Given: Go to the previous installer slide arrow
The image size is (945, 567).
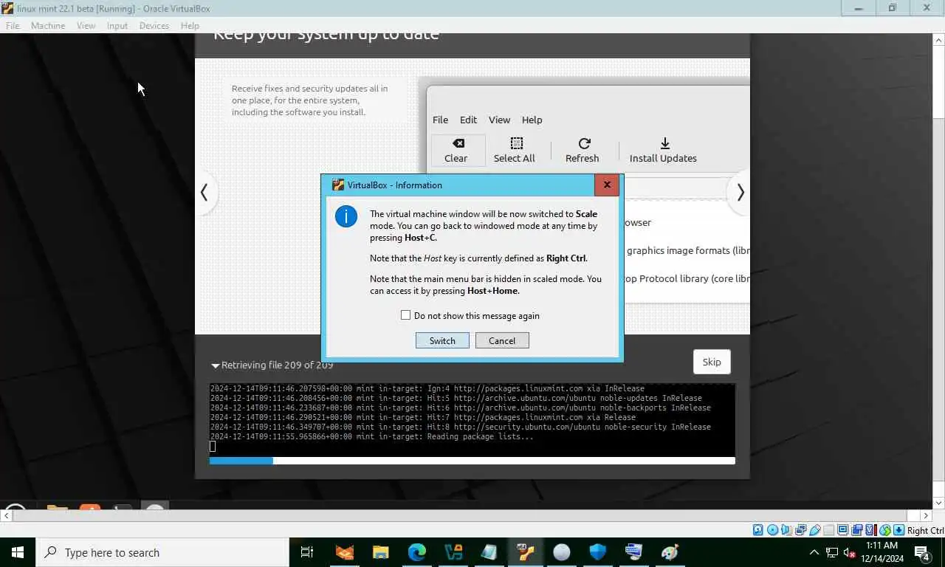Looking at the screenshot, I should point(205,193).
